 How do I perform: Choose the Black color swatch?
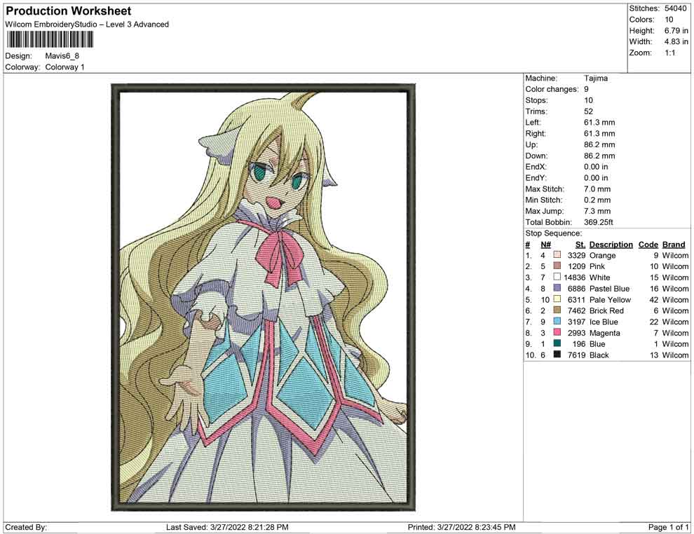tap(557, 355)
